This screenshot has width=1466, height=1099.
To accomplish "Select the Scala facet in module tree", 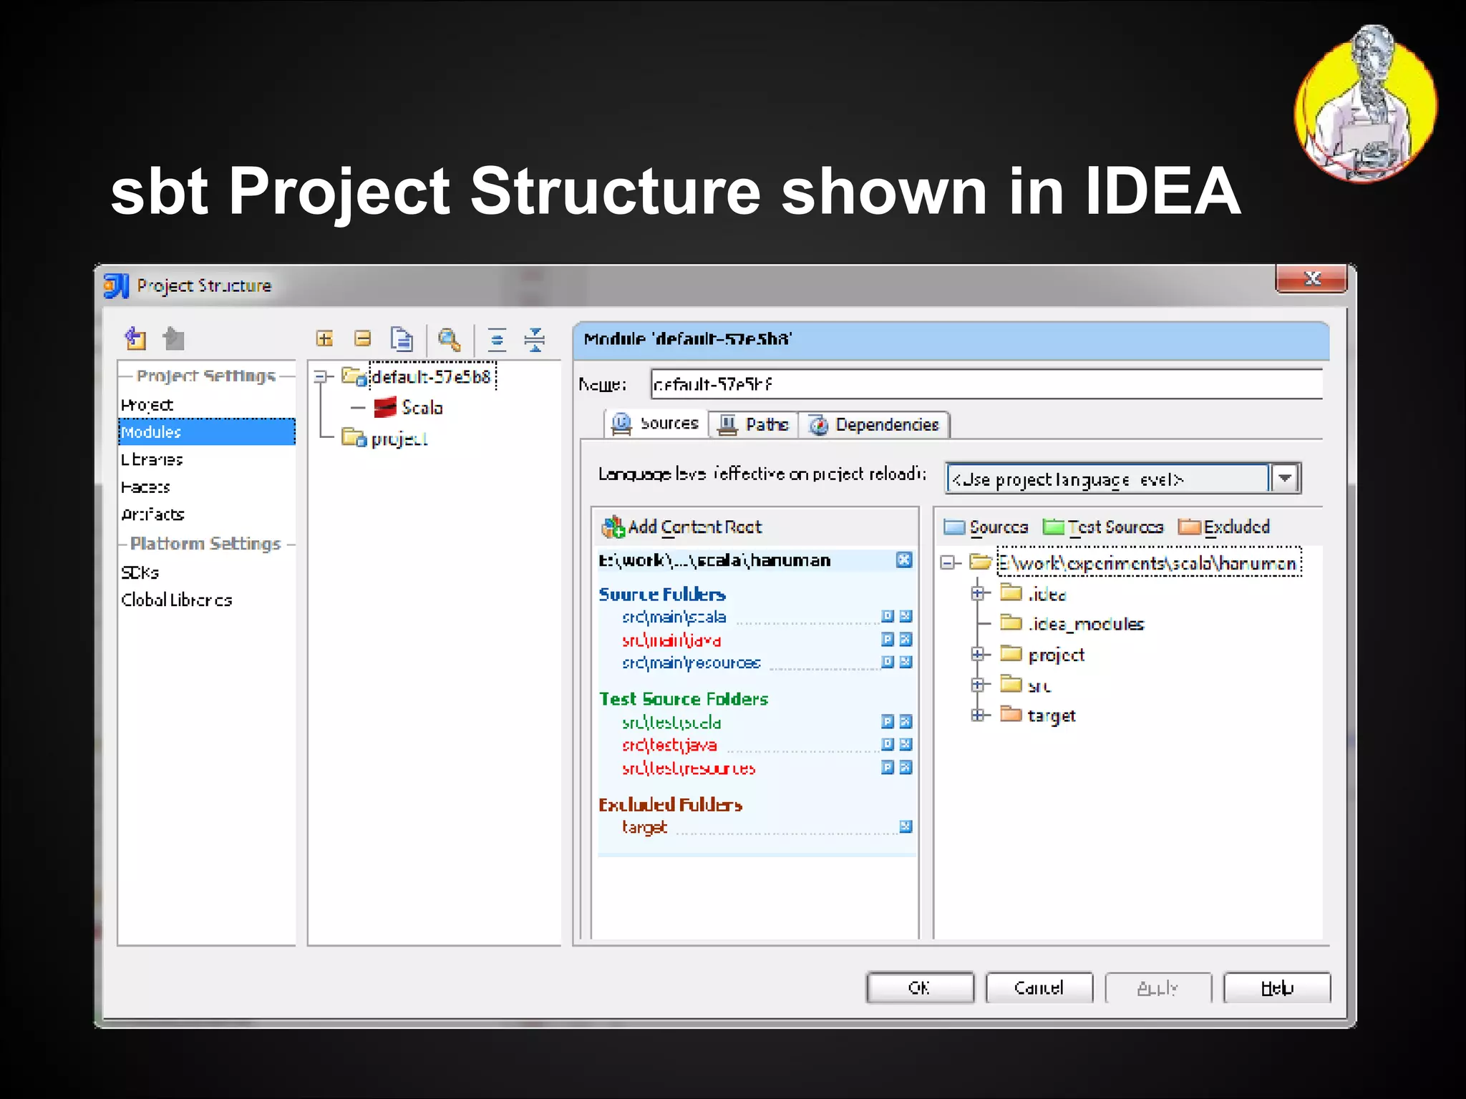I will (x=408, y=408).
